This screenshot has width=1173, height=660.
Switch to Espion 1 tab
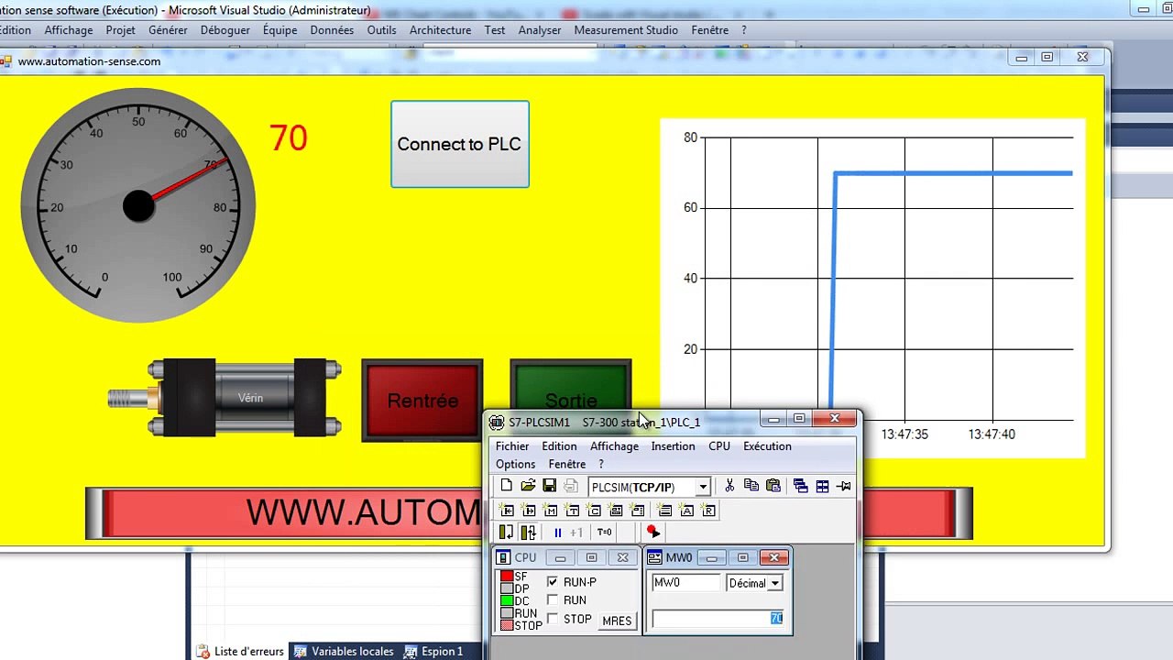click(433, 652)
